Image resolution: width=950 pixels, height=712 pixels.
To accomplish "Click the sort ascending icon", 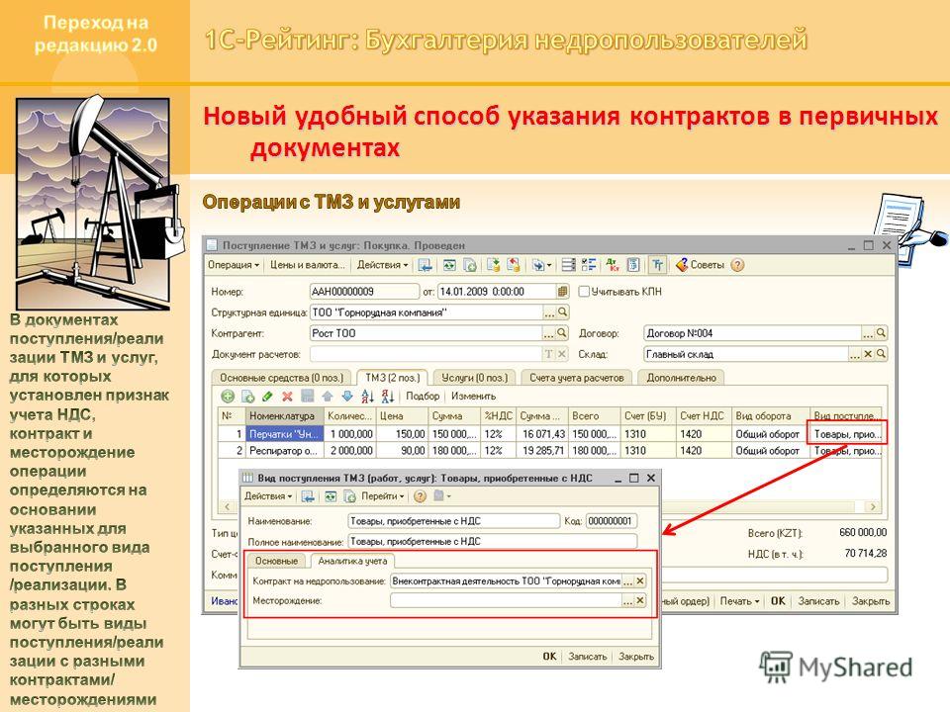I will coord(368,397).
